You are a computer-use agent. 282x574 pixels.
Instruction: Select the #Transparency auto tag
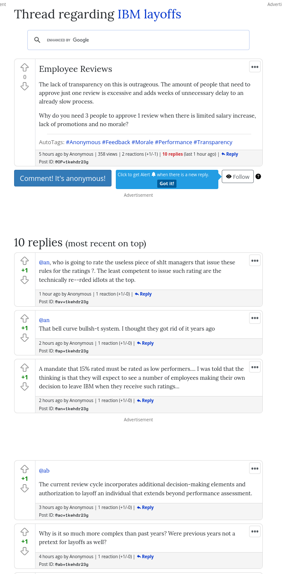point(213,142)
